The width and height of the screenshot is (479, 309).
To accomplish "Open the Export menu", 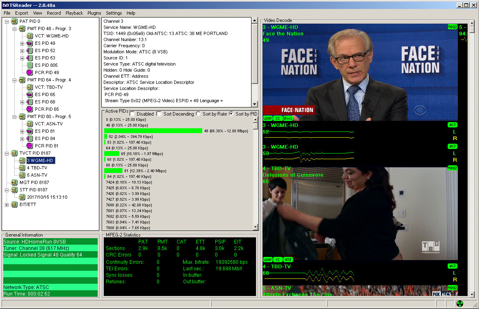I will coord(22,13).
